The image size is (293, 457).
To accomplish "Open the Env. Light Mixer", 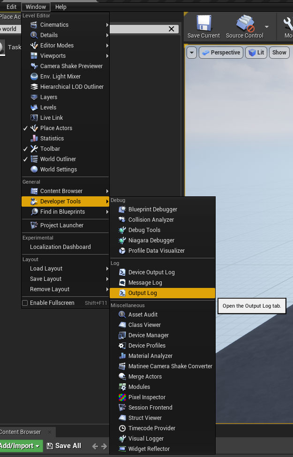I will point(60,77).
